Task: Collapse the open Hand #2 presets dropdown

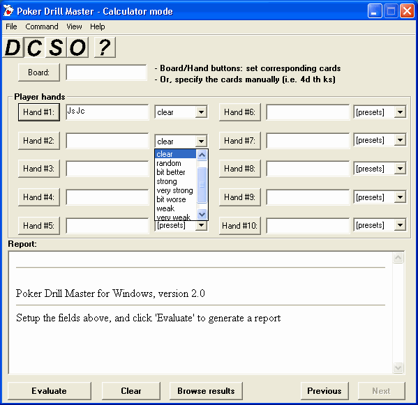Action: click(201, 141)
